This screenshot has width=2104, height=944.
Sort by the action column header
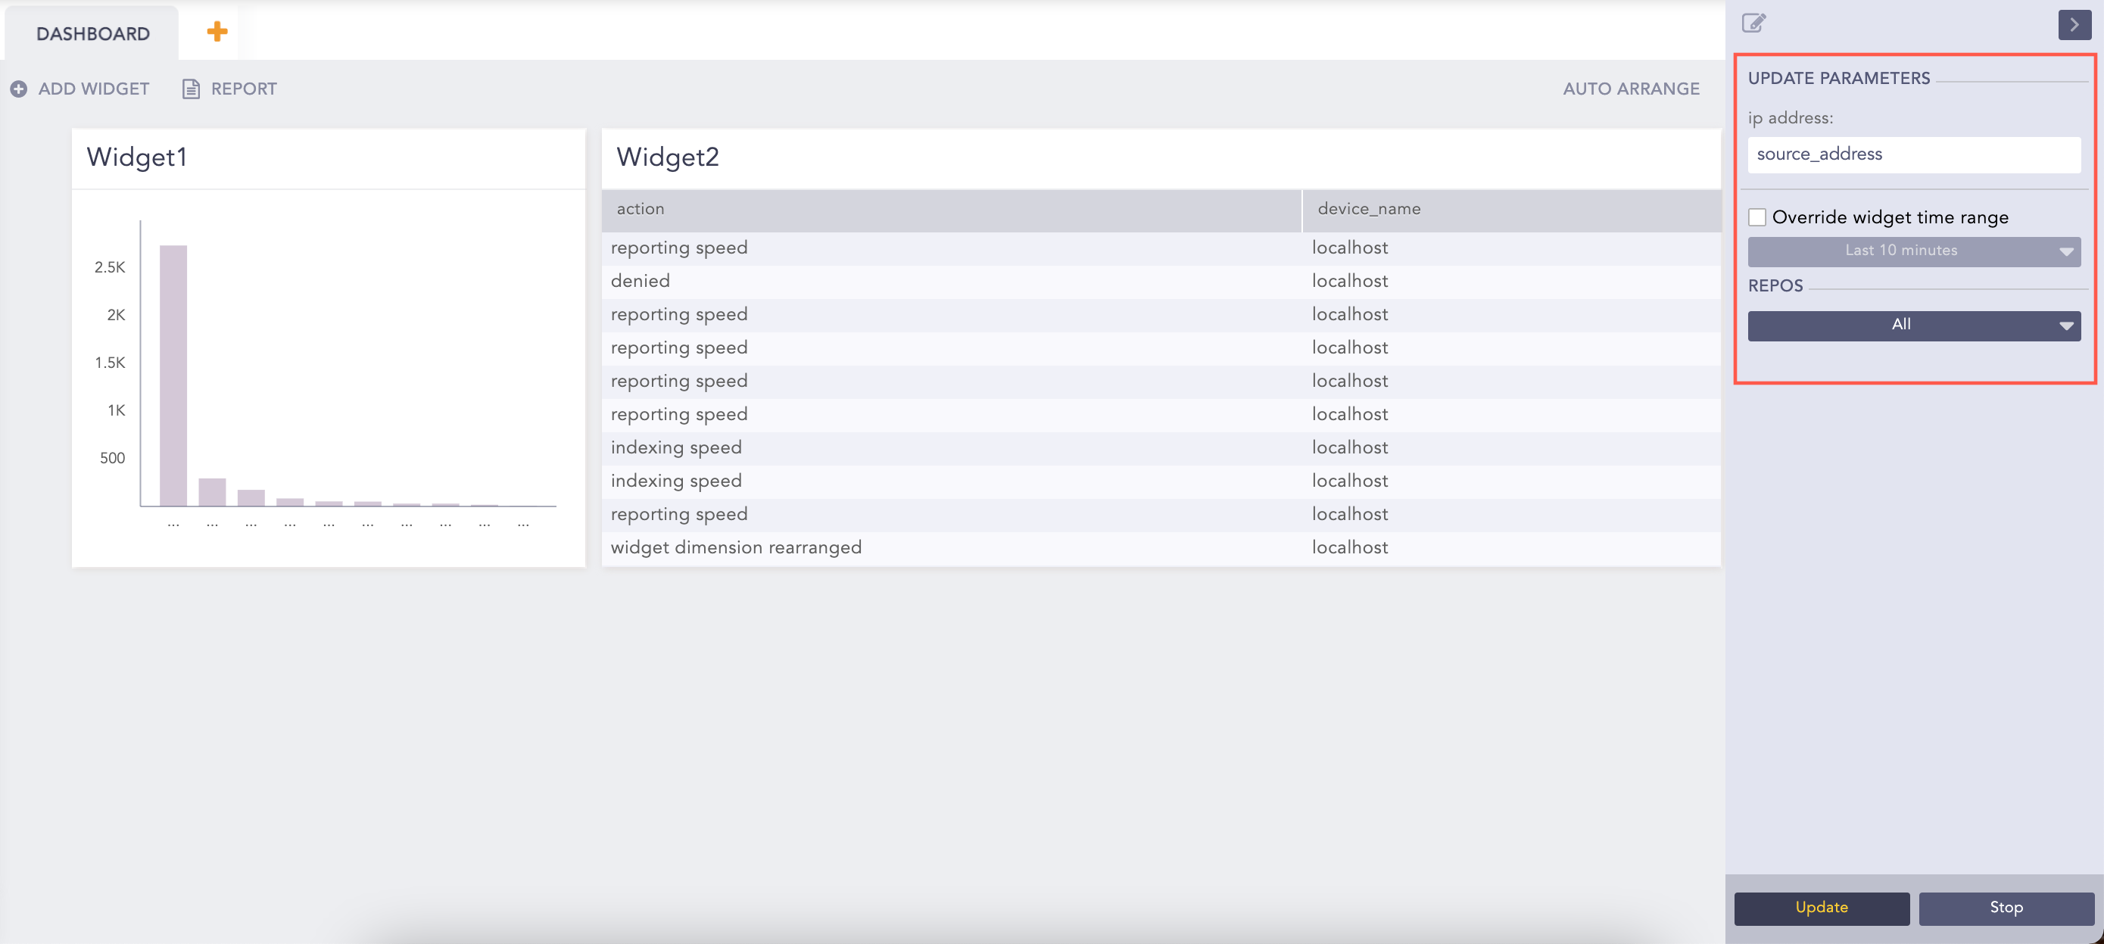tap(641, 209)
